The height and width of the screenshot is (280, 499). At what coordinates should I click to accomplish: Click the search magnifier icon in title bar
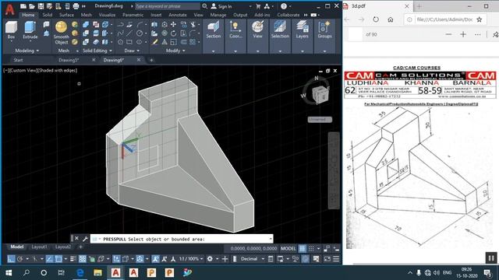pos(204,6)
